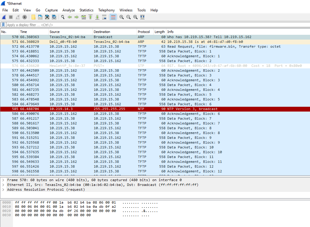Sort by the No. column header

pyautogui.click(x=10, y=32)
